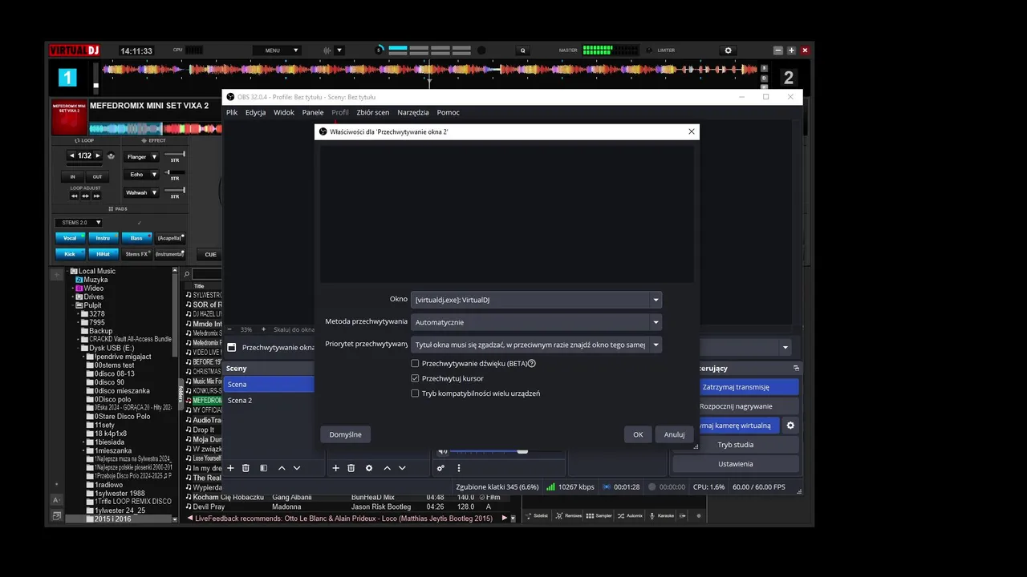Toggle the HiHat stem pad
This screenshot has width=1027, height=577.
(x=103, y=254)
